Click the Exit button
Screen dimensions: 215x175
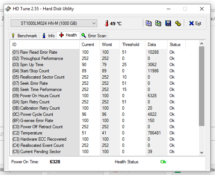click(195, 23)
